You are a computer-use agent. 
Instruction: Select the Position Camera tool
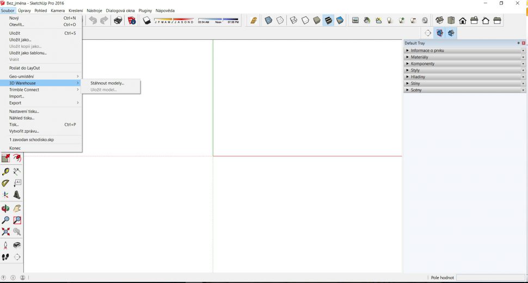point(6,245)
